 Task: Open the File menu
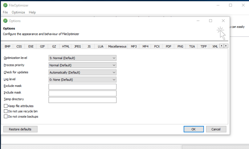(x=5, y=12)
